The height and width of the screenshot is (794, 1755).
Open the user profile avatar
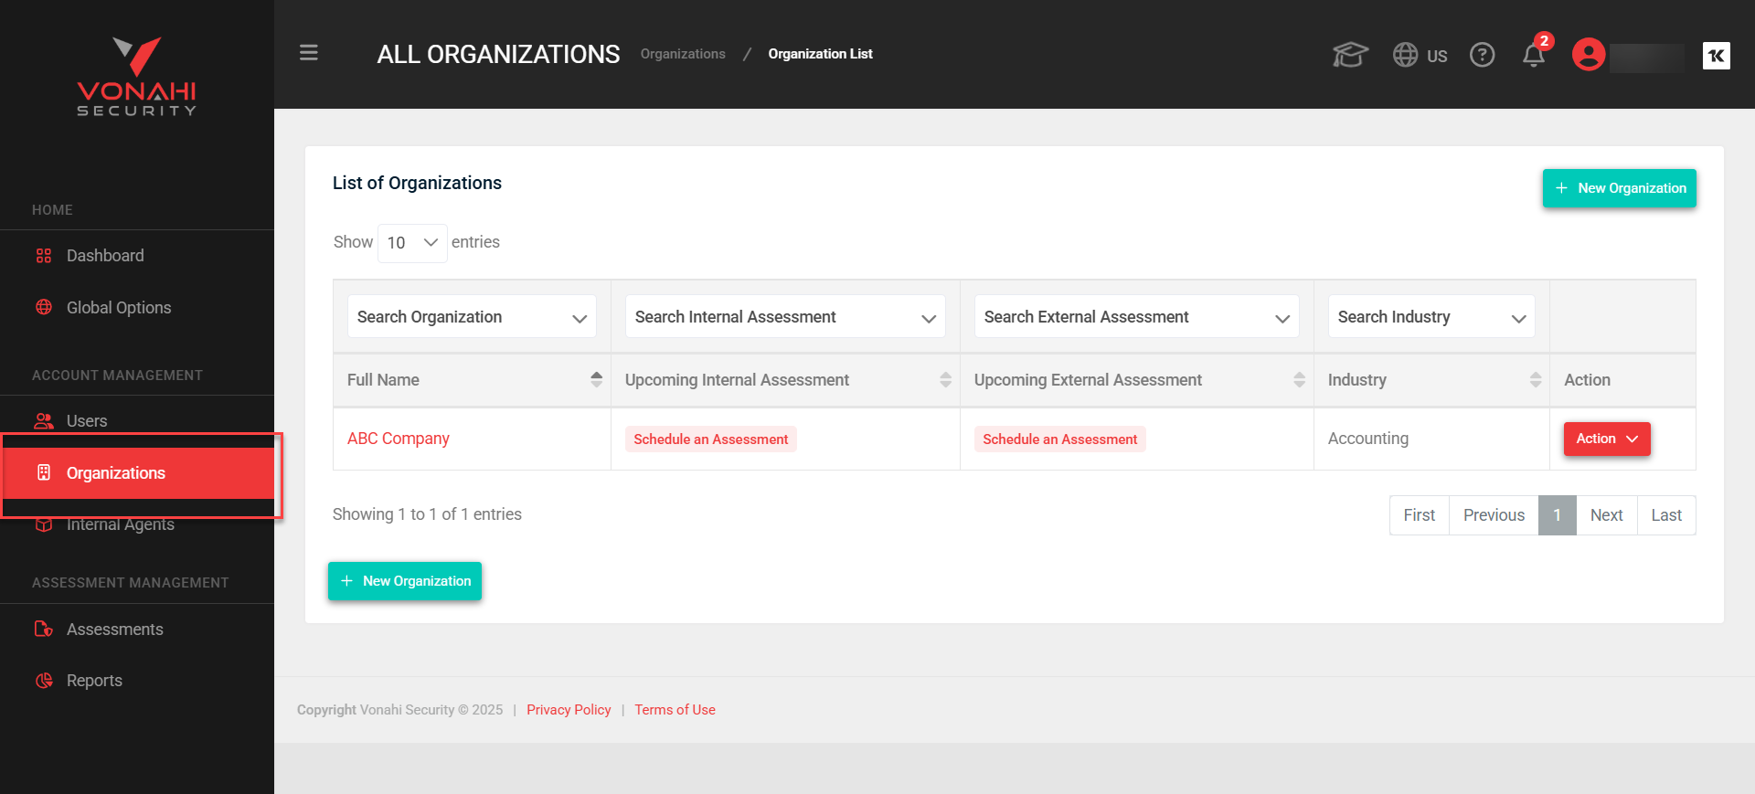[x=1589, y=55]
